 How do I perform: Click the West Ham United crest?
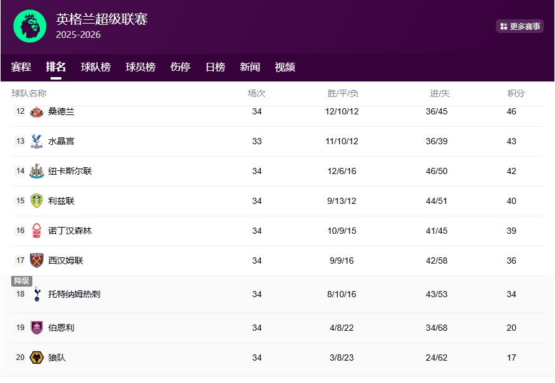pos(37,261)
